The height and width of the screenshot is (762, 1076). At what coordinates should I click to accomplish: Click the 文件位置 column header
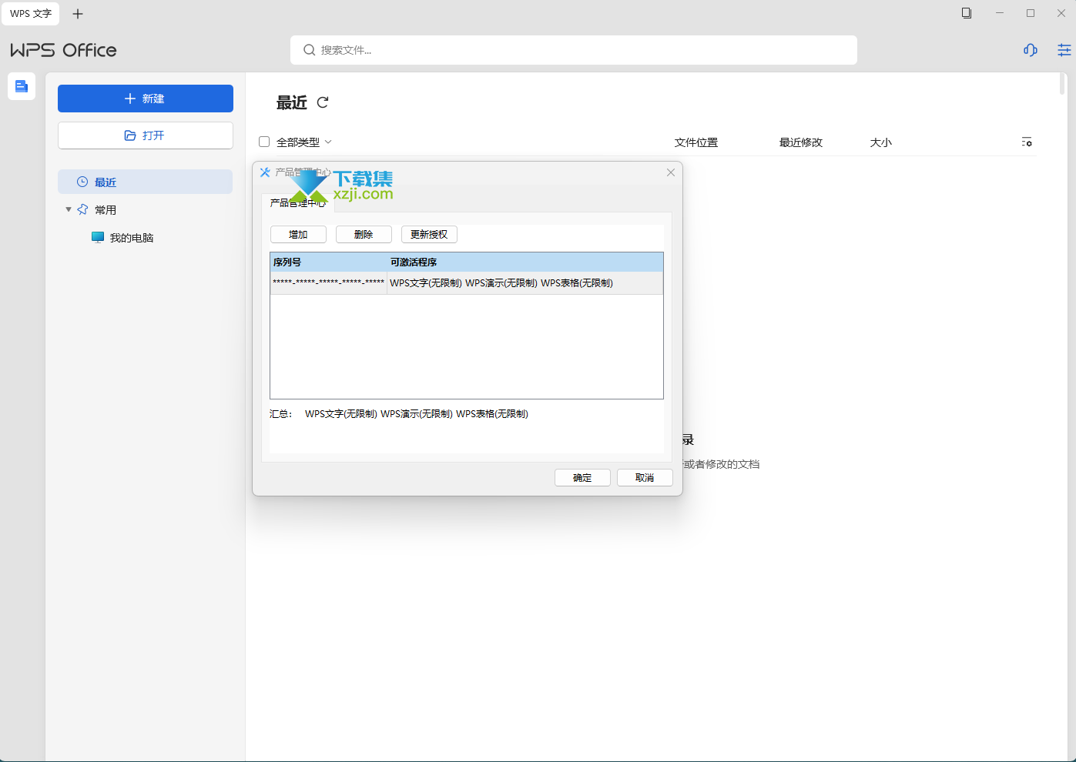point(696,142)
